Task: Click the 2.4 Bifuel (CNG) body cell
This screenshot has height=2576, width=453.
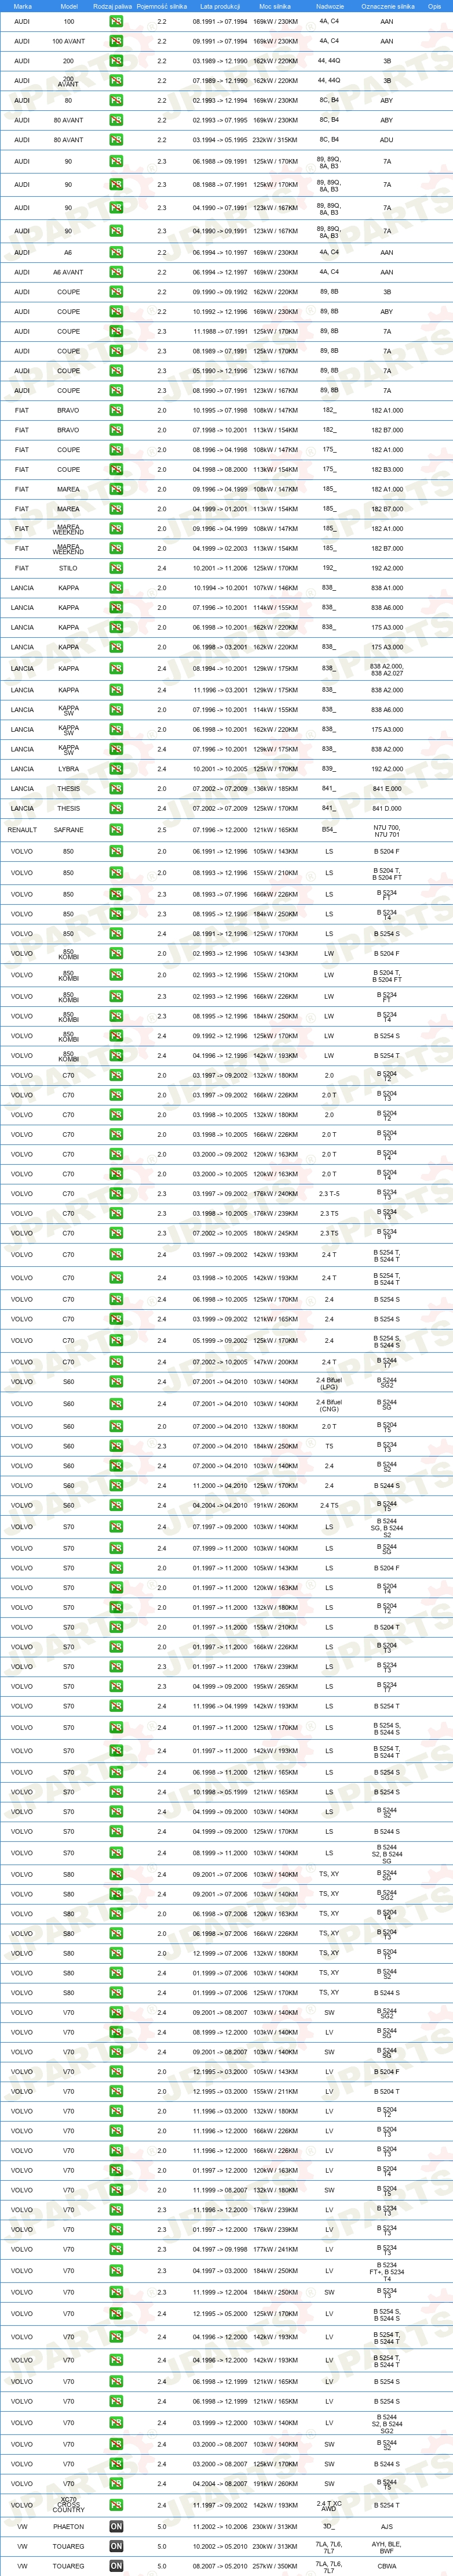Action: 329,1404
